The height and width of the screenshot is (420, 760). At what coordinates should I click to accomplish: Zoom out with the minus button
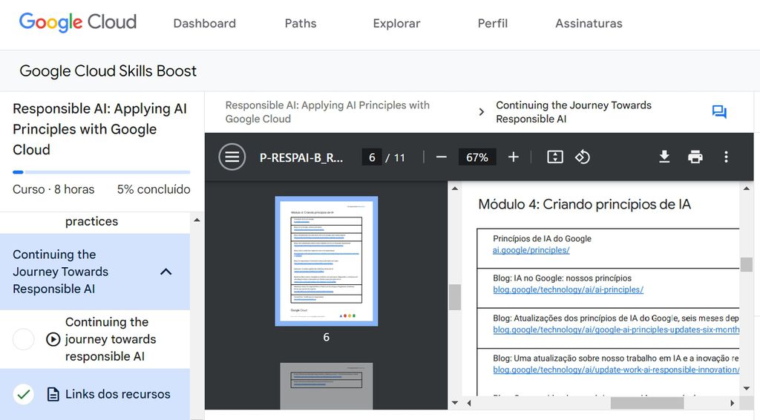[x=441, y=157]
